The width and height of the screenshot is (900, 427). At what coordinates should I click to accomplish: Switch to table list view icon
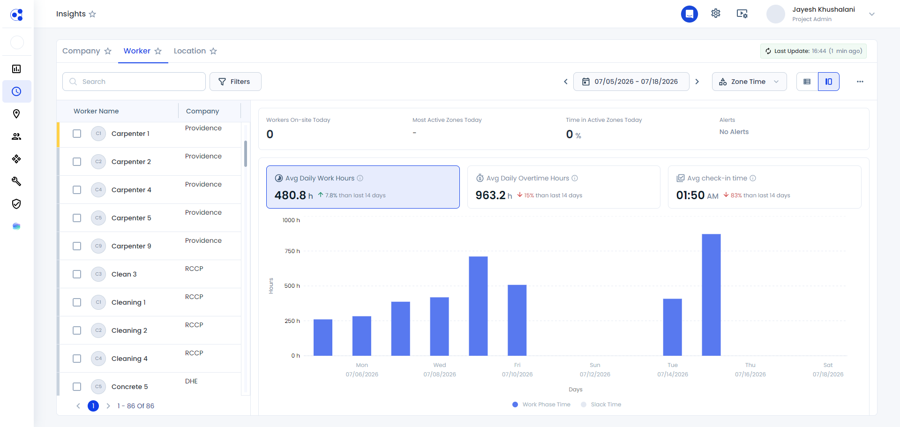(807, 82)
